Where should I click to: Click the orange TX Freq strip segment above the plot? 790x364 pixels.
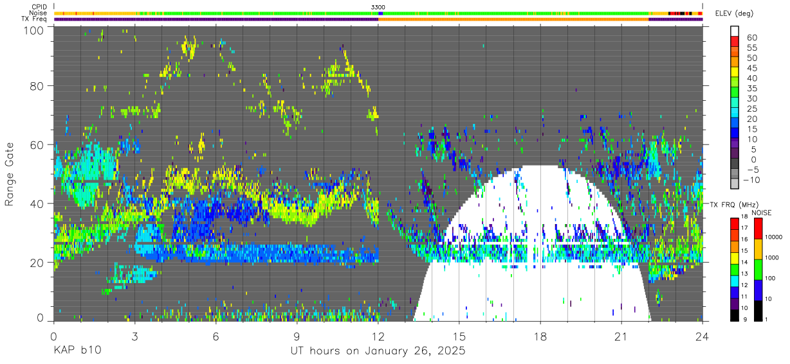point(513,19)
